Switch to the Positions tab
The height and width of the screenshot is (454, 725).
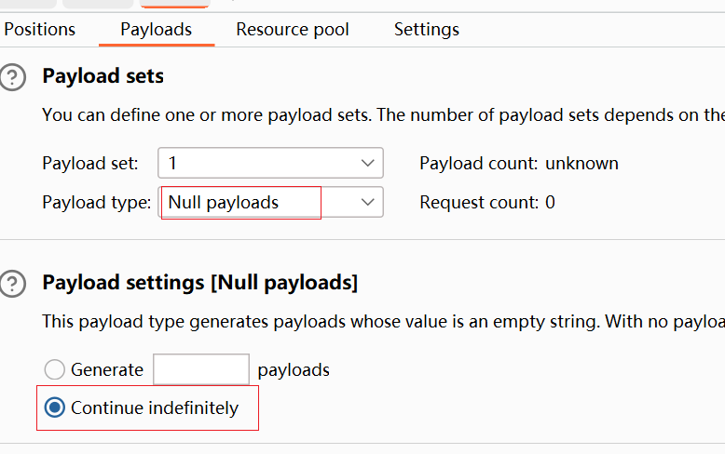[x=40, y=30]
